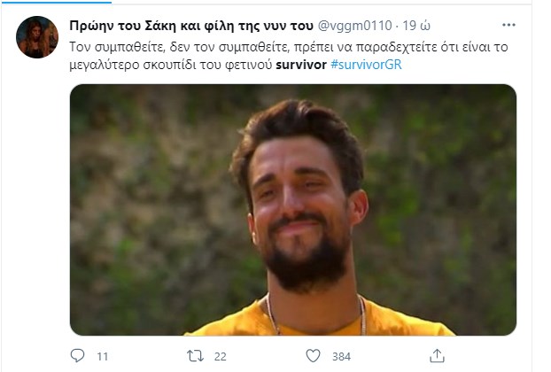Click the like count 384

point(341,357)
